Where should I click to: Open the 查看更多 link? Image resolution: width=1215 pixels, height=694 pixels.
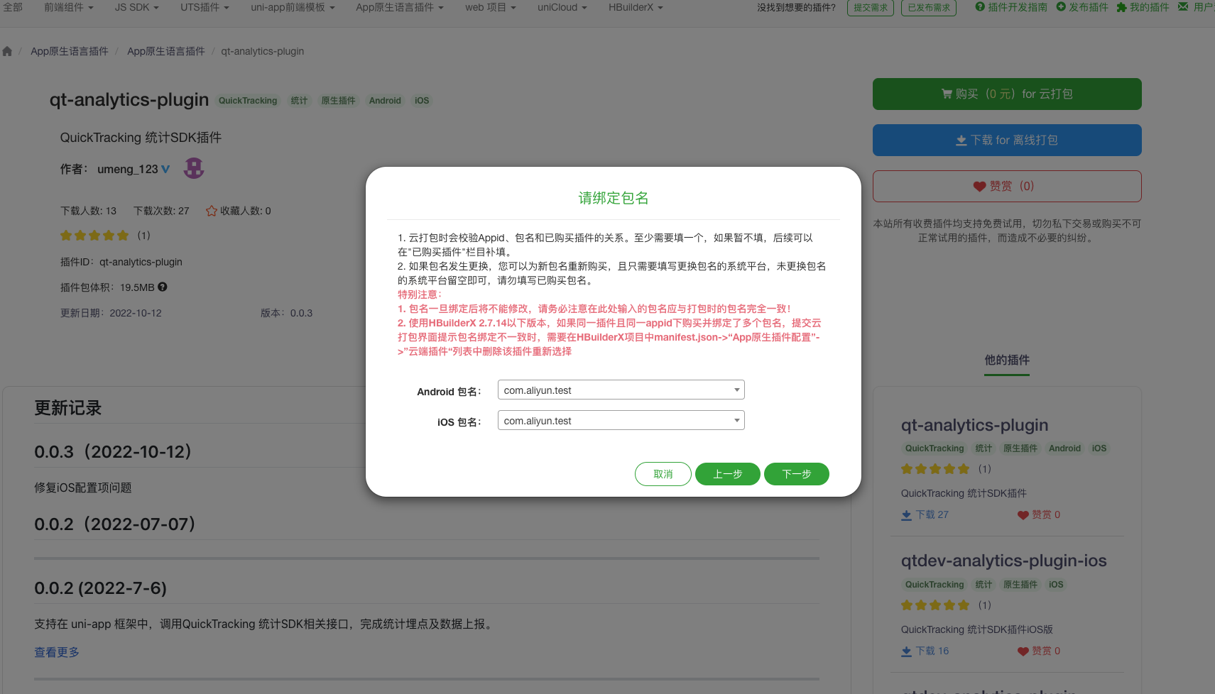[x=57, y=652]
